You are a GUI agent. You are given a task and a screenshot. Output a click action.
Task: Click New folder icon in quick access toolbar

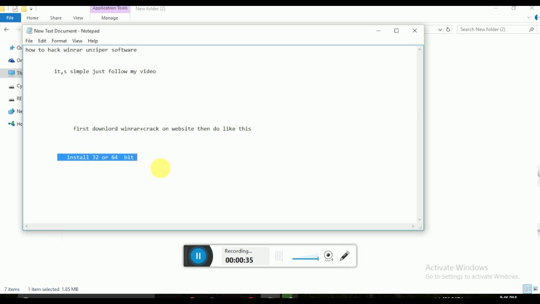pyautogui.click(x=24, y=9)
